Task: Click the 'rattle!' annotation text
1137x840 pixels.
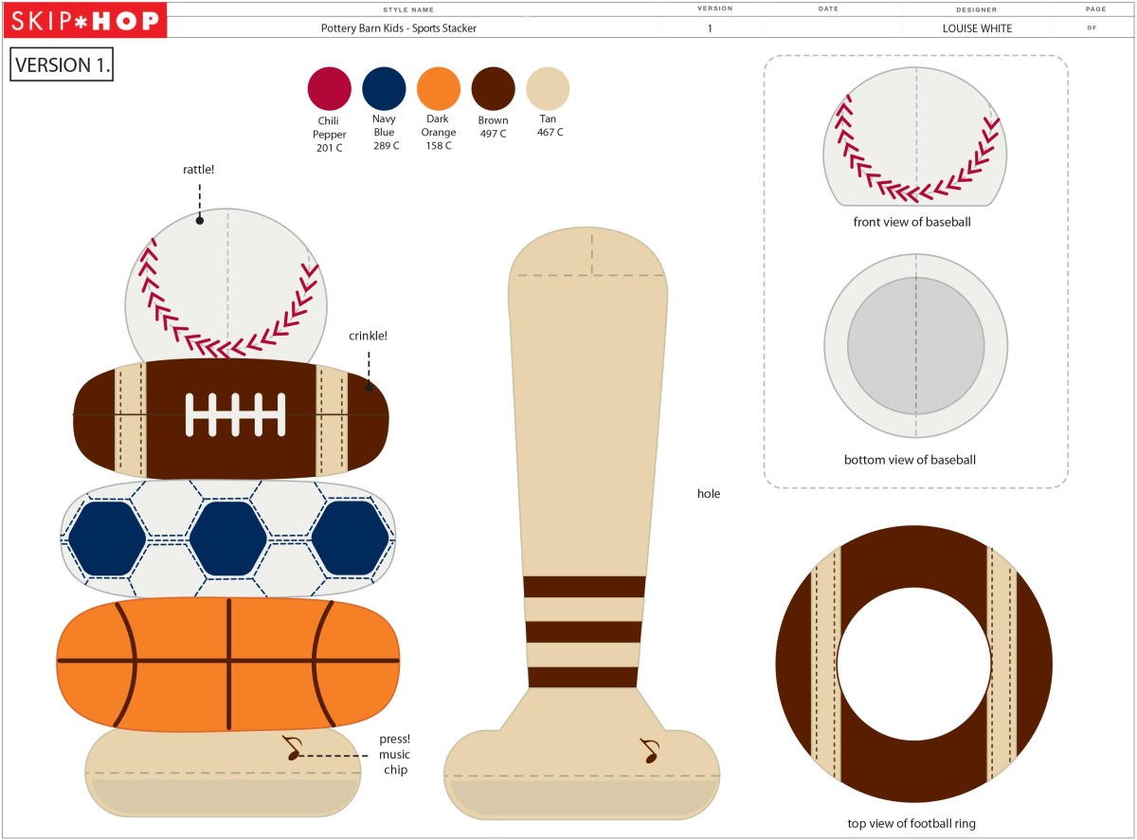Action: [199, 170]
